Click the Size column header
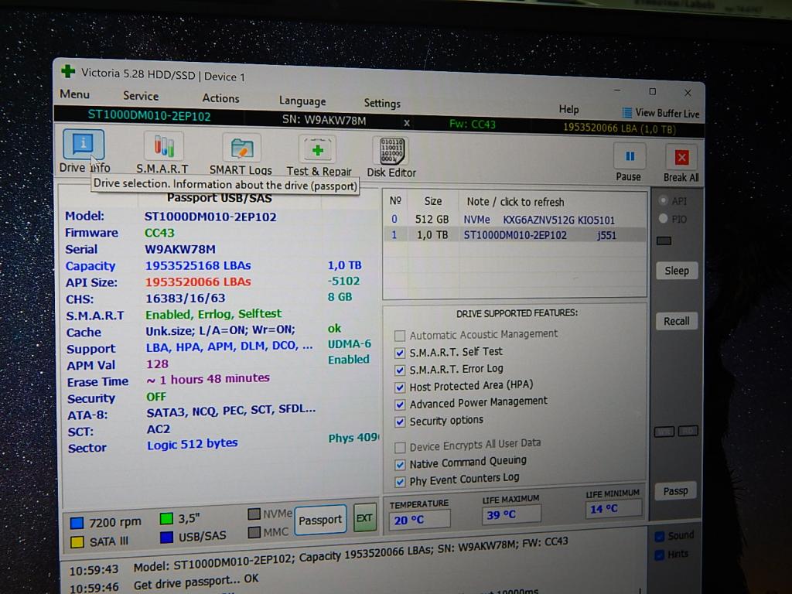This screenshot has height=594, width=792. pyautogui.click(x=433, y=201)
